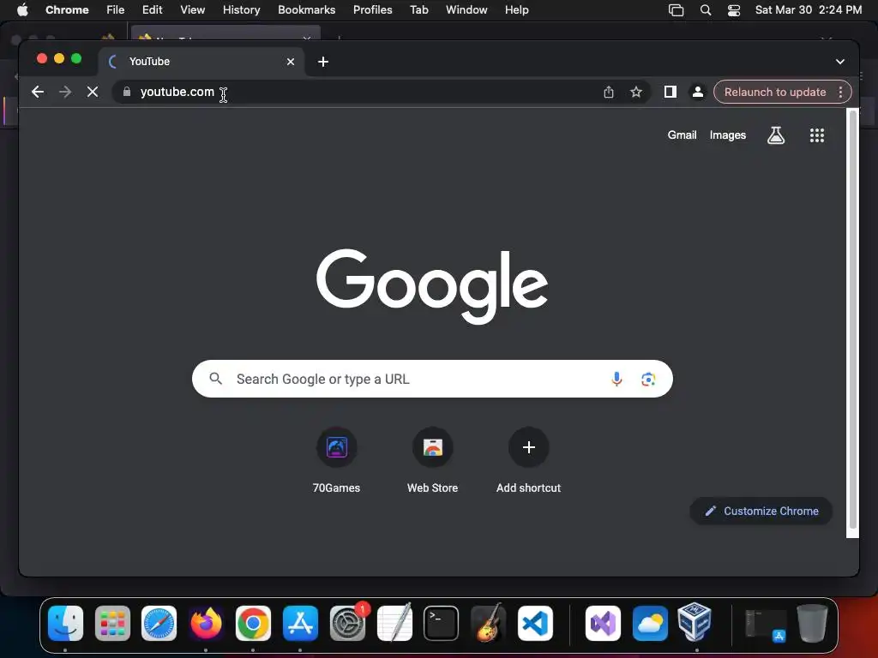
Task: Open the Web Store shortcut
Action: 432,460
